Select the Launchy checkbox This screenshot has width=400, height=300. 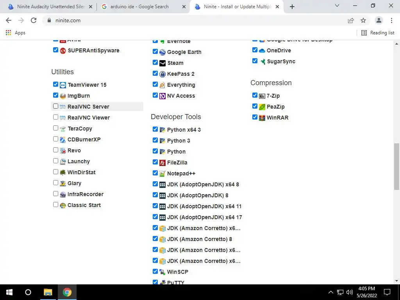click(x=55, y=161)
